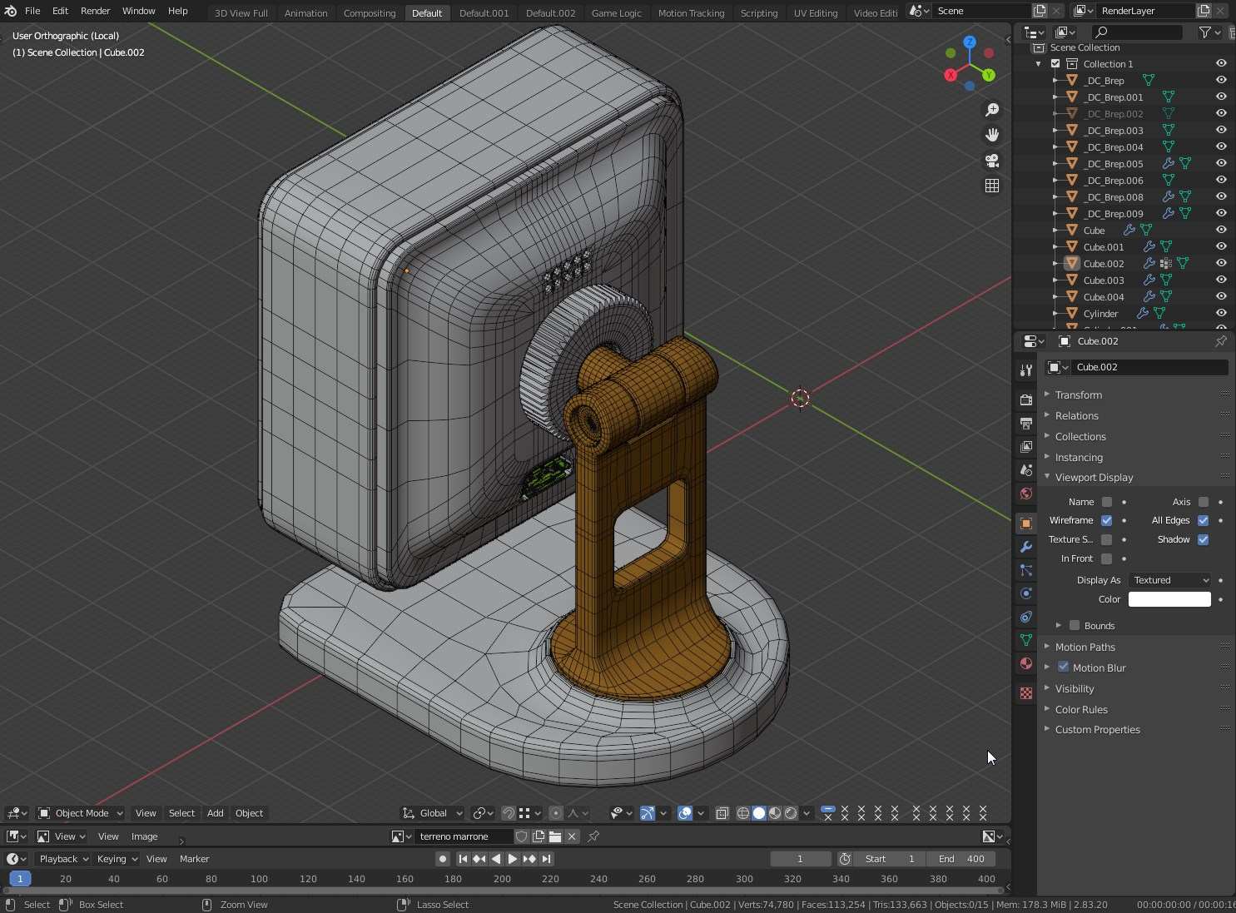Open the Render menu
This screenshot has height=913, width=1236.
click(x=95, y=11)
